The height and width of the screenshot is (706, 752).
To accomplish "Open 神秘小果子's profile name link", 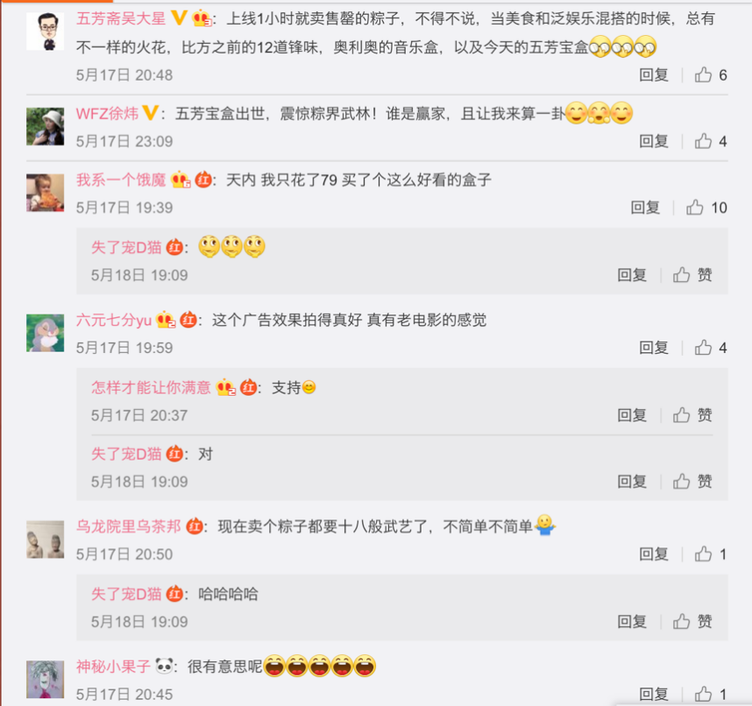I will coord(113,667).
